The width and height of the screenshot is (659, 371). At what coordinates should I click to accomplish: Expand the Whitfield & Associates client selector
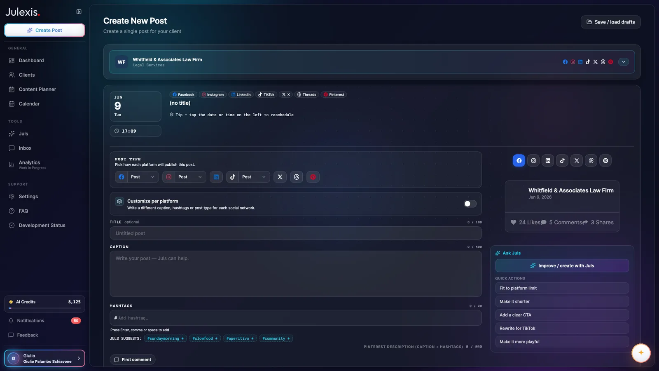click(624, 62)
